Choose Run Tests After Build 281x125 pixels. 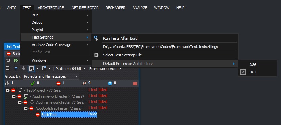tap(165, 38)
